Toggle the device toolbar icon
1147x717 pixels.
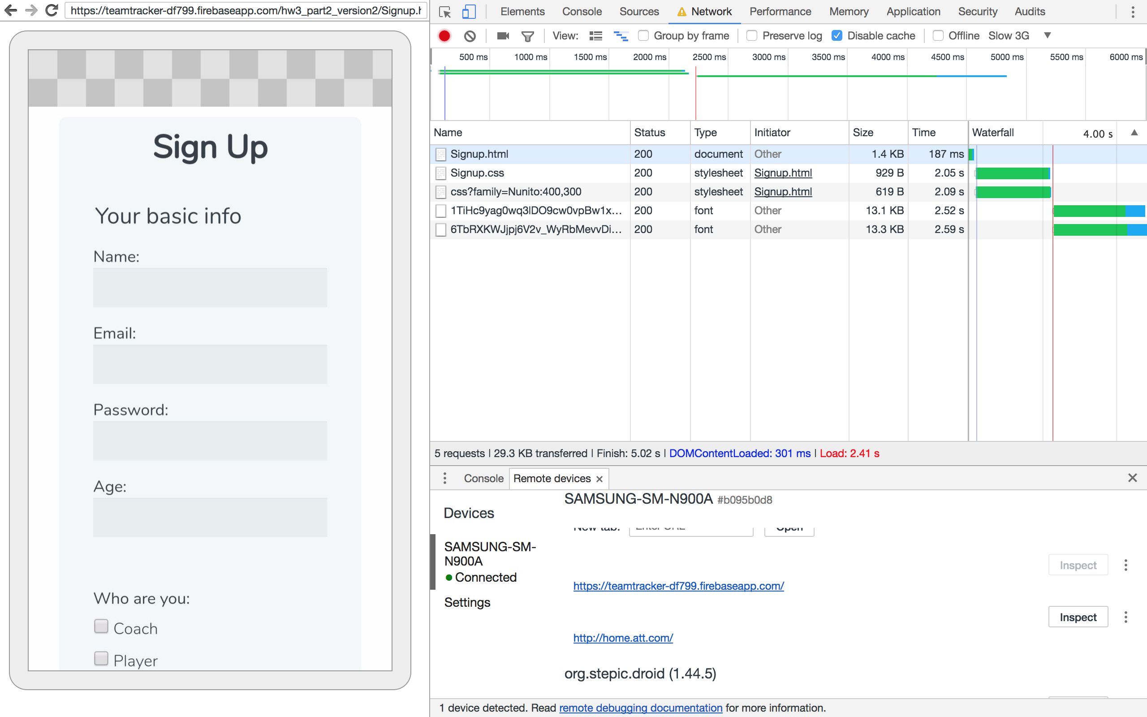point(469,12)
